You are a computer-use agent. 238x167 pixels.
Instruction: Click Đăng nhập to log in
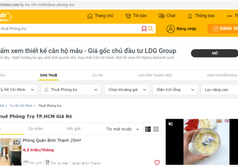(182, 29)
